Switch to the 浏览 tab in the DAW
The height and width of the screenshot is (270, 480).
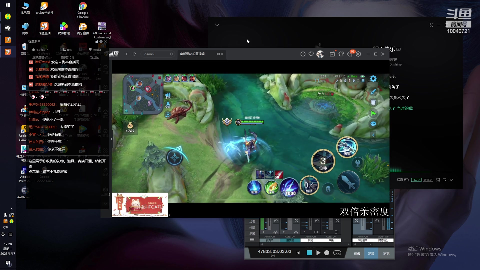pos(386,253)
